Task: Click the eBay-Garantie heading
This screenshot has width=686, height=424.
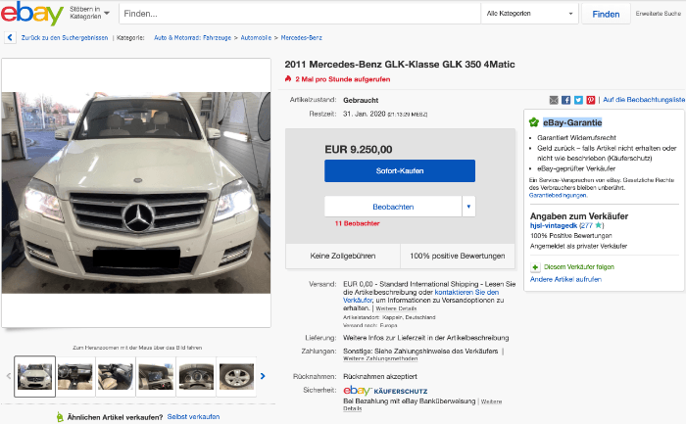Action: pyautogui.click(x=572, y=122)
